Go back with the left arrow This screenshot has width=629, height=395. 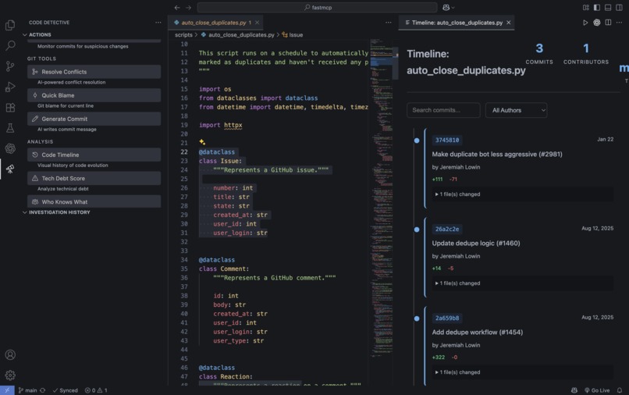(x=177, y=7)
